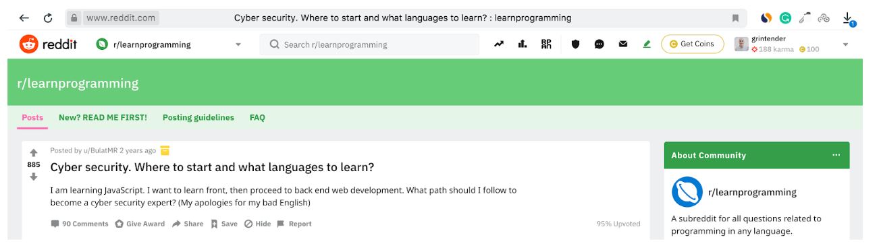Open the moderation shield icon
The height and width of the screenshot is (252, 881).
tap(575, 44)
